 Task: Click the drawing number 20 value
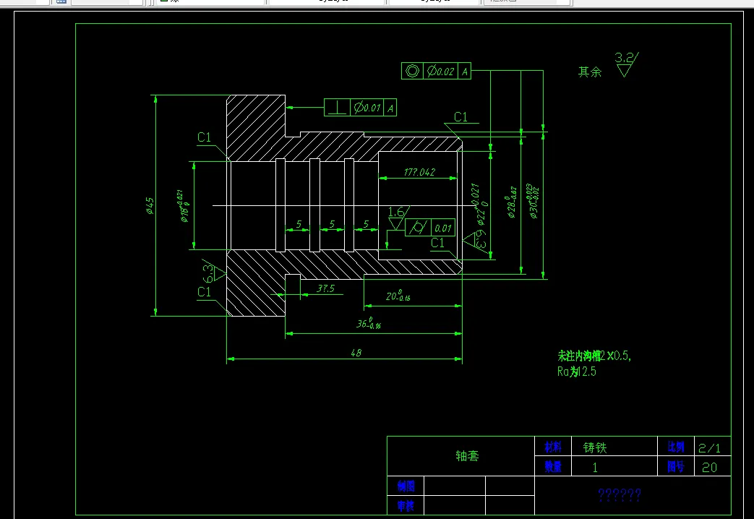[x=709, y=468]
